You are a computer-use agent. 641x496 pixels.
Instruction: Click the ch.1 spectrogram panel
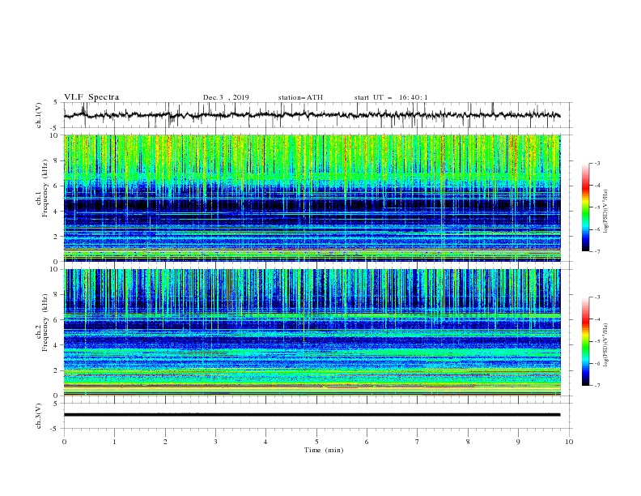pyautogui.click(x=312, y=198)
